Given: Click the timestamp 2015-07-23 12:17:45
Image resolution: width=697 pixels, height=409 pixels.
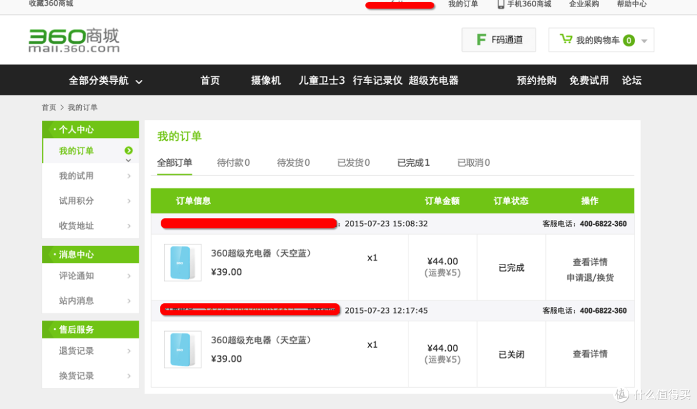Looking at the screenshot, I should [x=387, y=310].
